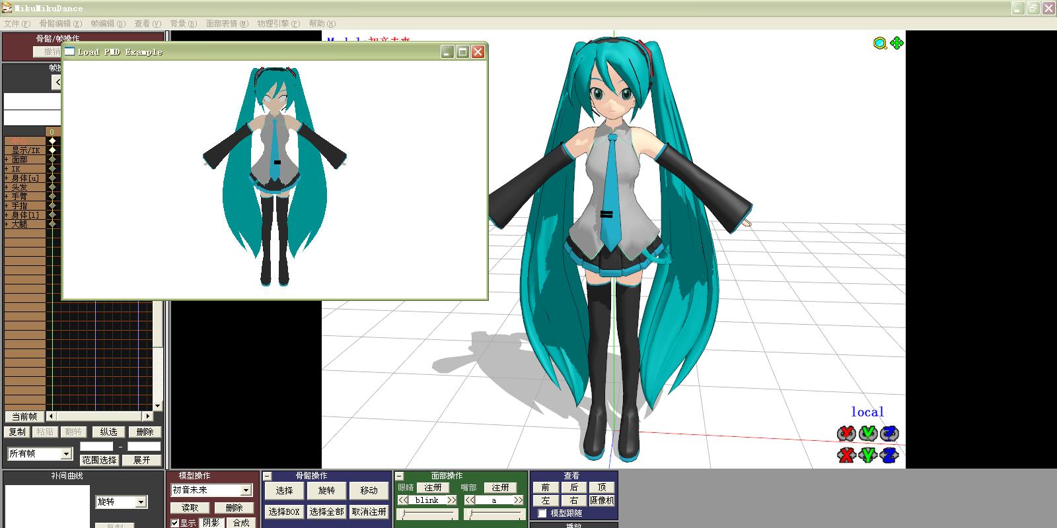The image size is (1057, 528).
Task: Open the 所有帧 frame filter dropdown
Action: click(66, 453)
